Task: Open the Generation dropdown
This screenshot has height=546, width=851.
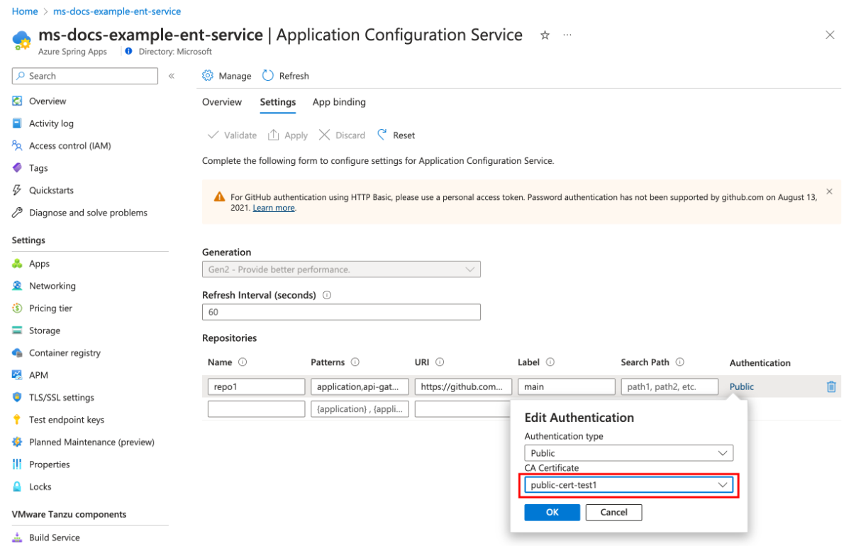Action: (341, 269)
